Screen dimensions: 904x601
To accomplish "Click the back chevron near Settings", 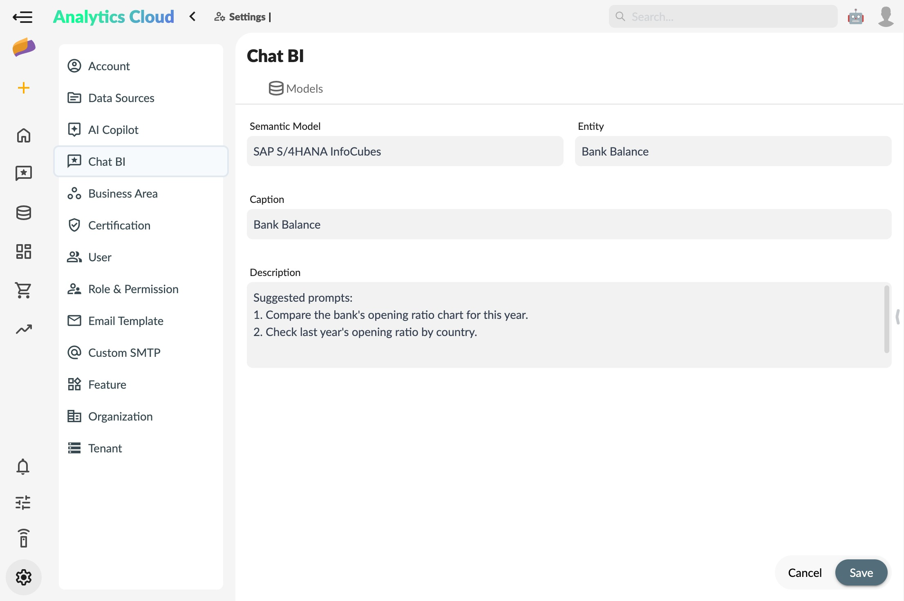I will coord(192,17).
